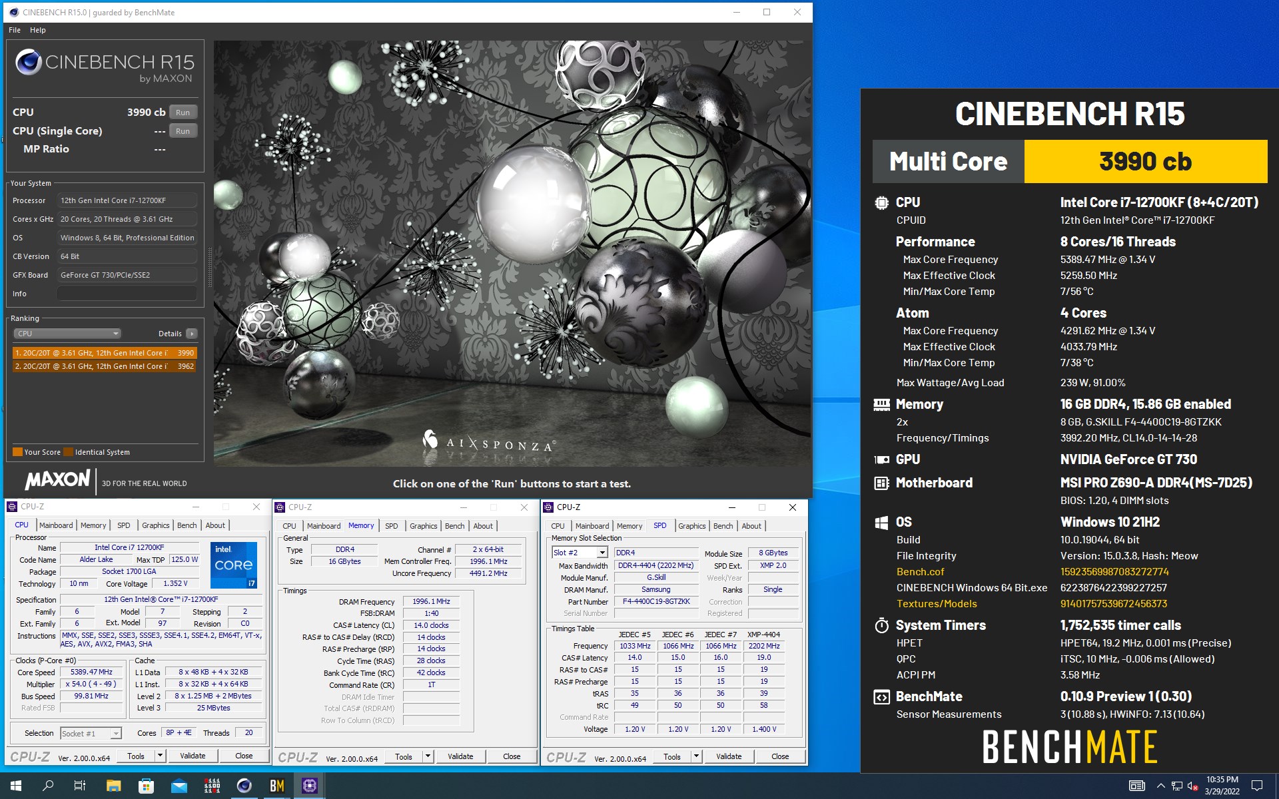Open About tab in CPU-Z SPD window

[751, 526]
